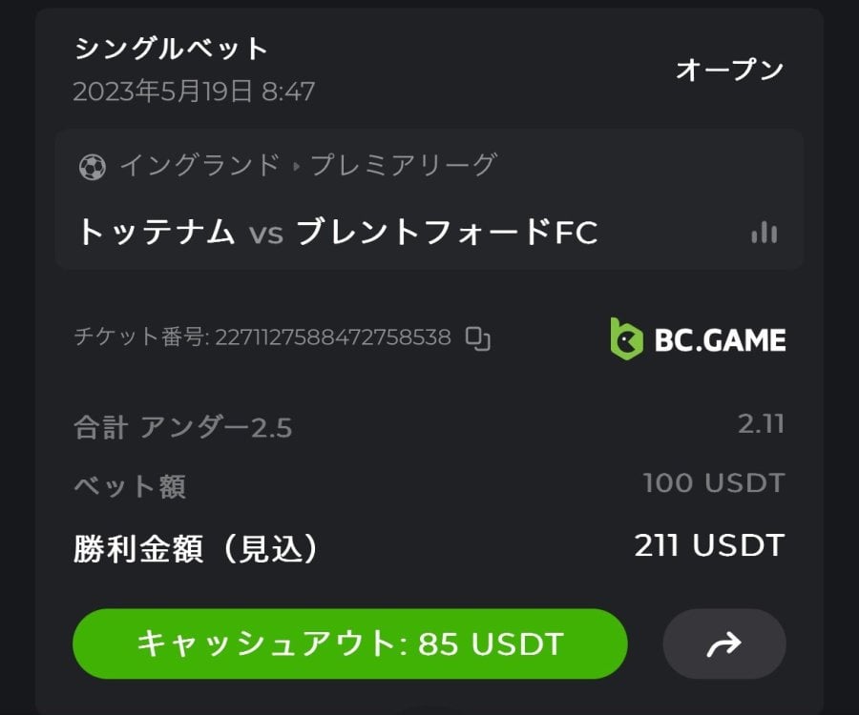Click the BC.GAME logo
This screenshot has height=715, width=859.
point(698,339)
